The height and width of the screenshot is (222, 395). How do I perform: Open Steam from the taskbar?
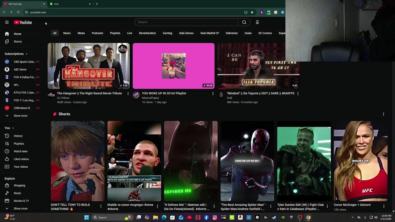(x=274, y=218)
